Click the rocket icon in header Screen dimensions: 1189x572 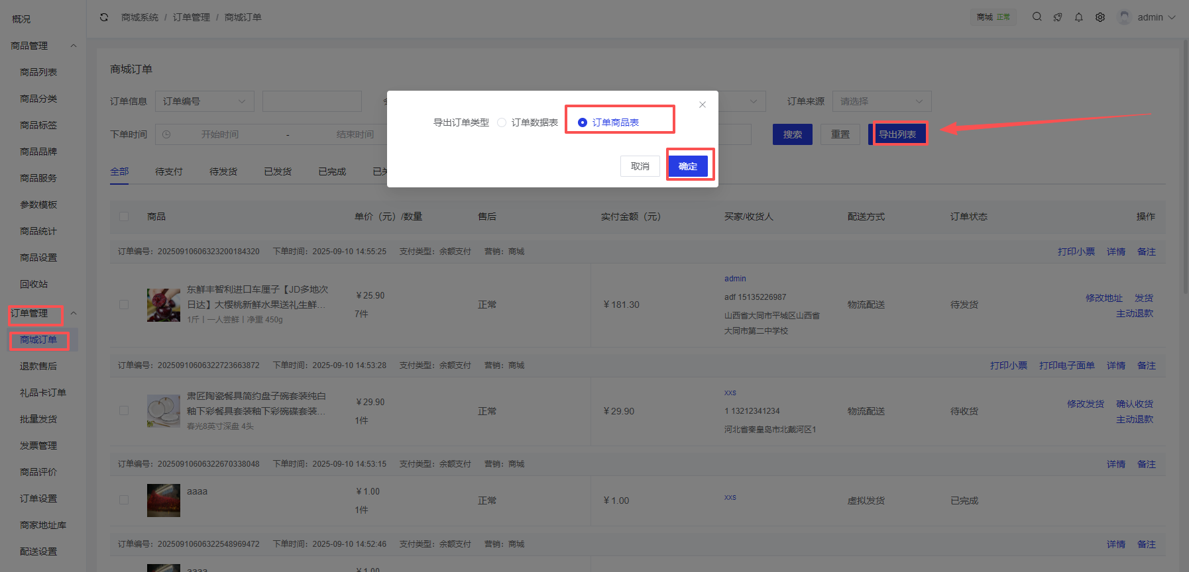1058,17
